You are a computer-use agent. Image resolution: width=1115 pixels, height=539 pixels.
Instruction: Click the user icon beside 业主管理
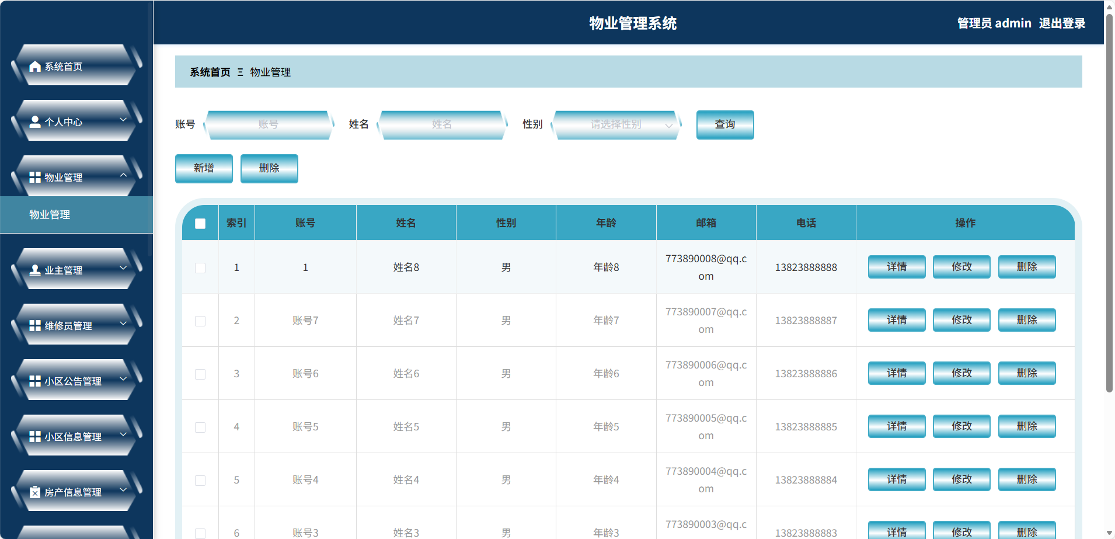(35, 270)
